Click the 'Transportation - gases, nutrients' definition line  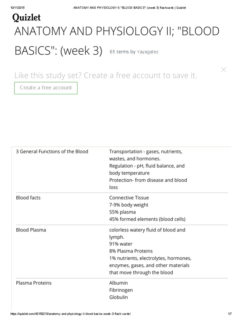click(x=146, y=152)
